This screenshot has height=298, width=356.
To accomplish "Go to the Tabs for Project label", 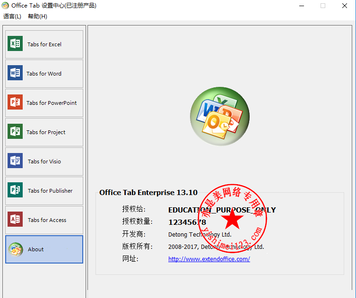I will pos(46,132).
